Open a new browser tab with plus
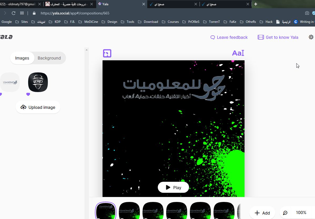 [x=256, y=4]
